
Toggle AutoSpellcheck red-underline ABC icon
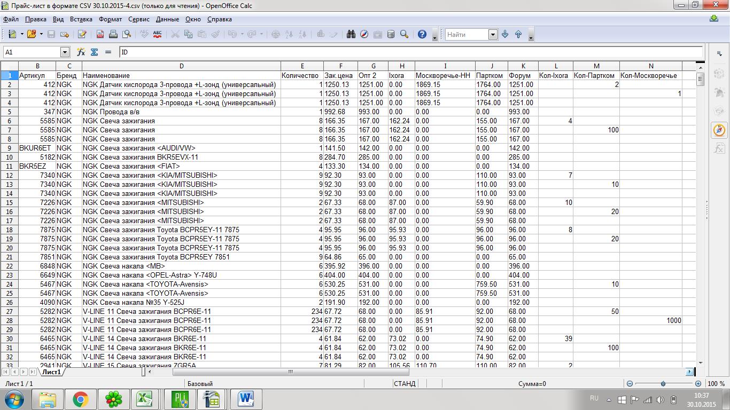coord(158,34)
